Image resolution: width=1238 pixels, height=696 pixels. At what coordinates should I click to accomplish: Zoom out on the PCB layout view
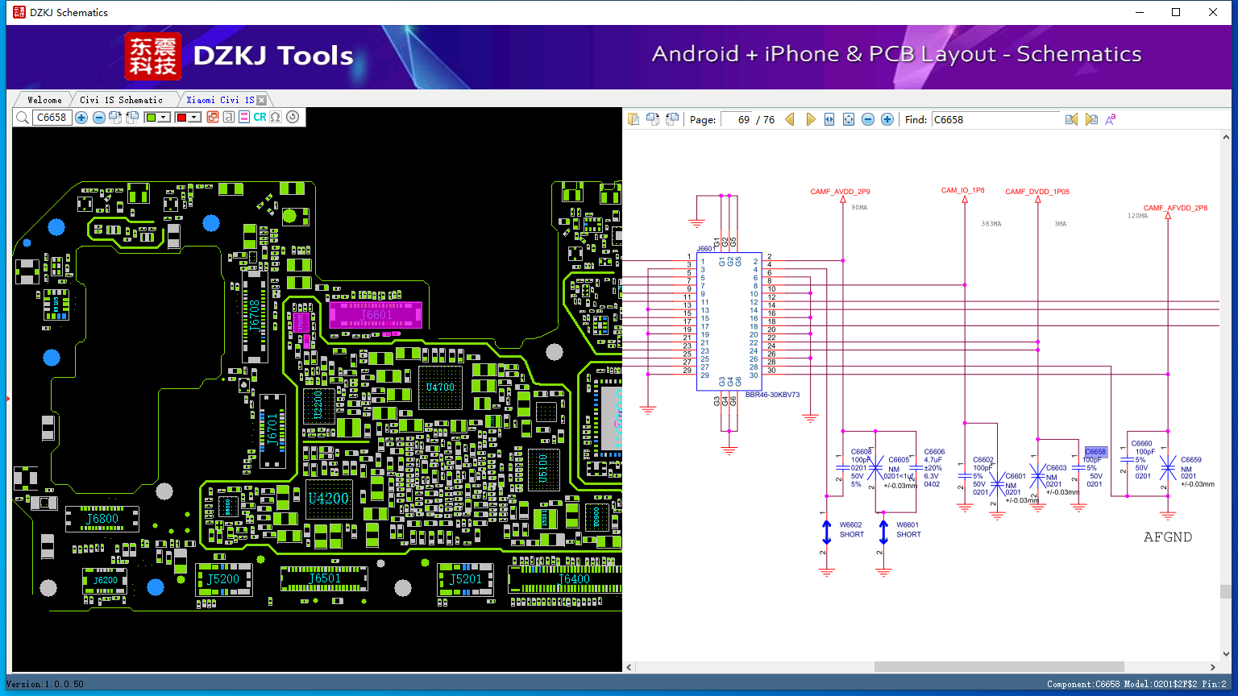[98, 118]
